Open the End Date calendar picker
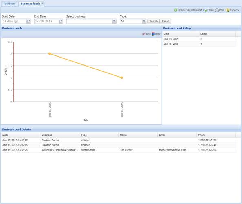 click(x=61, y=21)
